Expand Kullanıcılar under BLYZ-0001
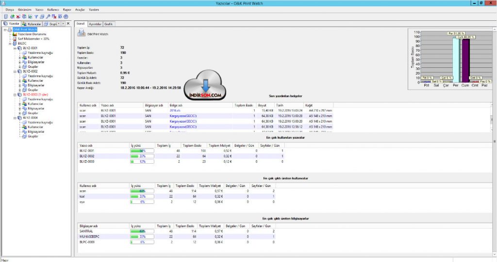 pyautogui.click(x=19, y=57)
